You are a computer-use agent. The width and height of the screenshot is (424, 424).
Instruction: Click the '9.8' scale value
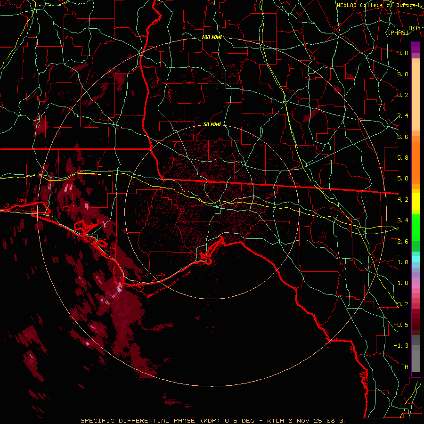point(403,53)
